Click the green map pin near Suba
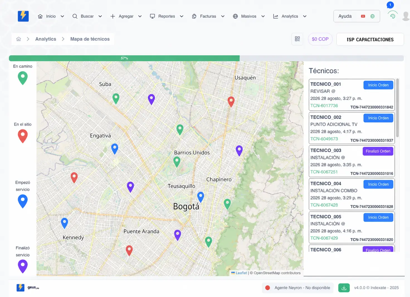Viewport: 410px width, 297px height. pyautogui.click(x=116, y=99)
